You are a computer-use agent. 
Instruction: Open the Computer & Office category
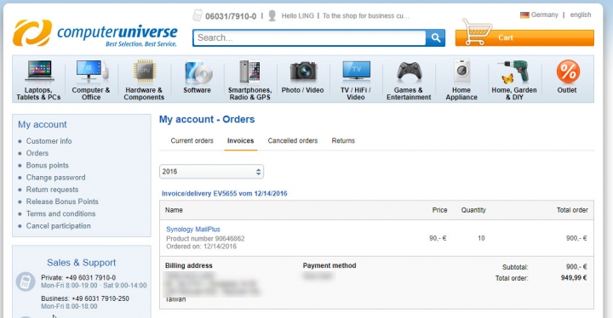(91, 80)
